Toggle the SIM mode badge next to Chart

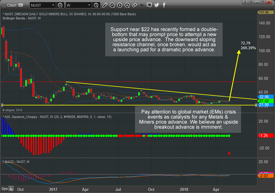[x=21, y=5]
